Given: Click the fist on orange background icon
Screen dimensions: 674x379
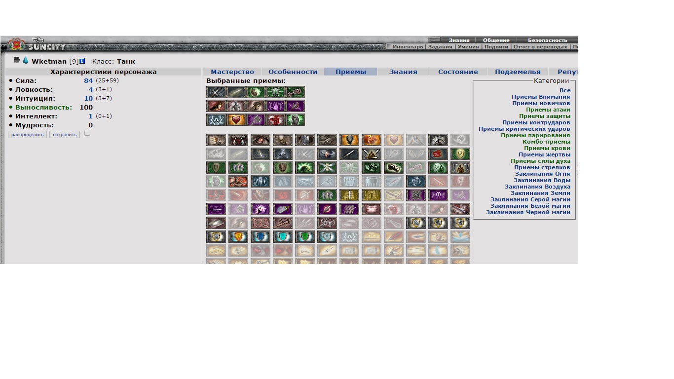Looking at the screenshot, I should (372, 140).
